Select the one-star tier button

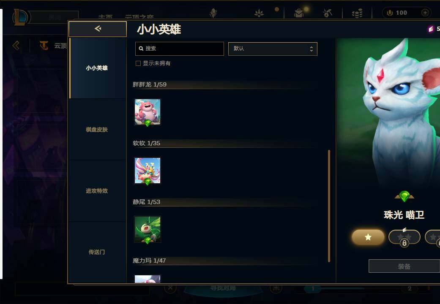[x=368, y=237]
